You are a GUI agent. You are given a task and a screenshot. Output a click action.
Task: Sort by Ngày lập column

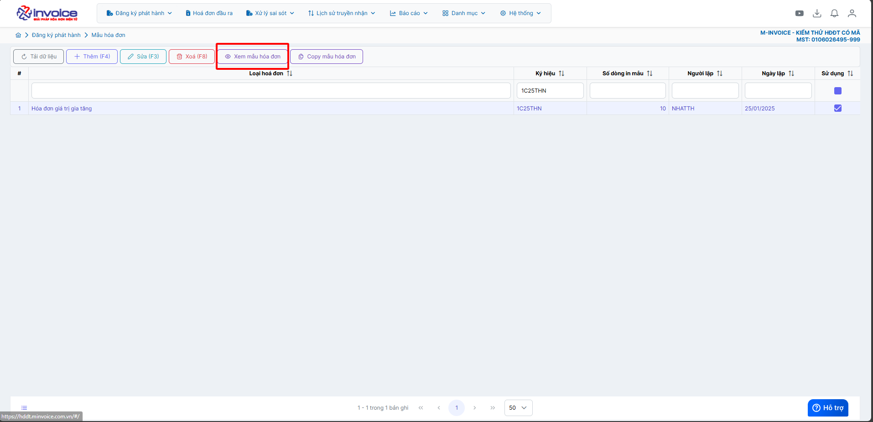pos(791,73)
